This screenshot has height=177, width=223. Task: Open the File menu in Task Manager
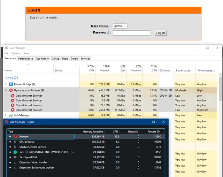tap(6, 53)
